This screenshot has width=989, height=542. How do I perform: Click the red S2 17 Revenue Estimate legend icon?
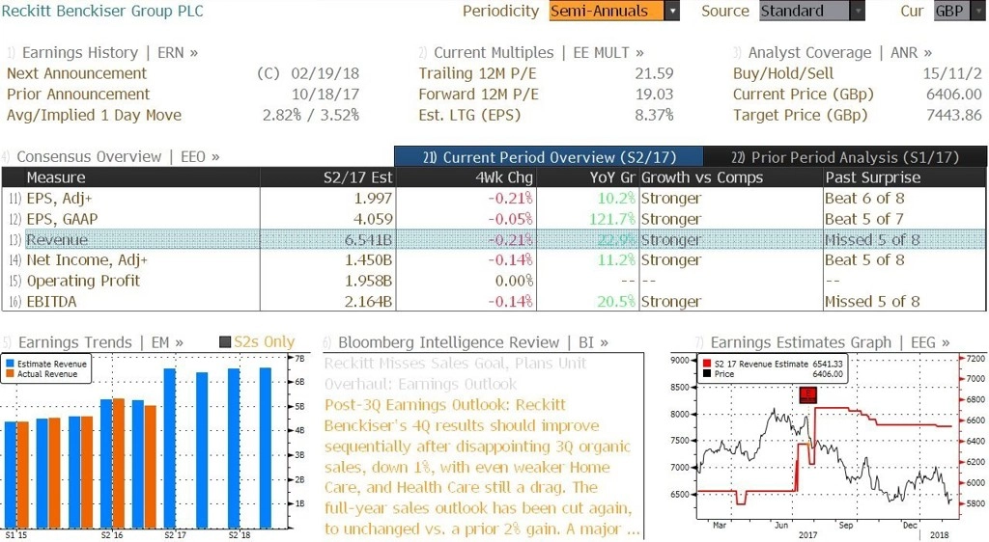point(708,364)
